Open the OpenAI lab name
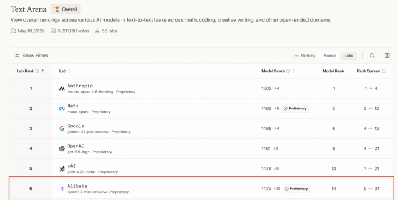This screenshot has height=200, width=398. point(75,146)
